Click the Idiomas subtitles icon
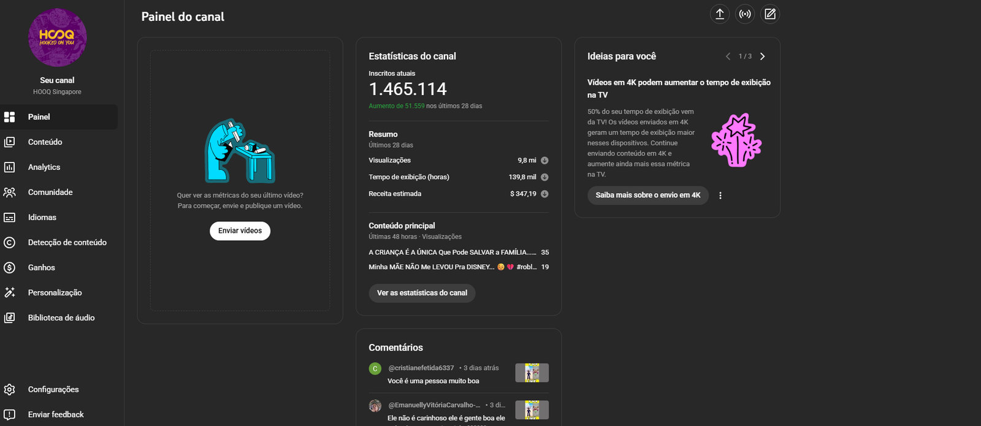The height and width of the screenshot is (426, 981). (9, 218)
